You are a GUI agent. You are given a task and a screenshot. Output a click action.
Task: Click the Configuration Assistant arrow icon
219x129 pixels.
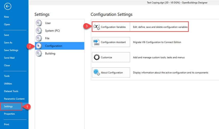97,42
